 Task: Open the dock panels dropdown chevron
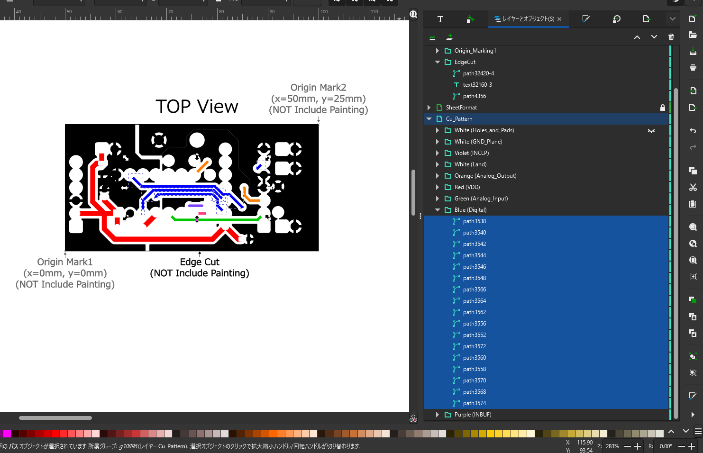[x=672, y=19]
